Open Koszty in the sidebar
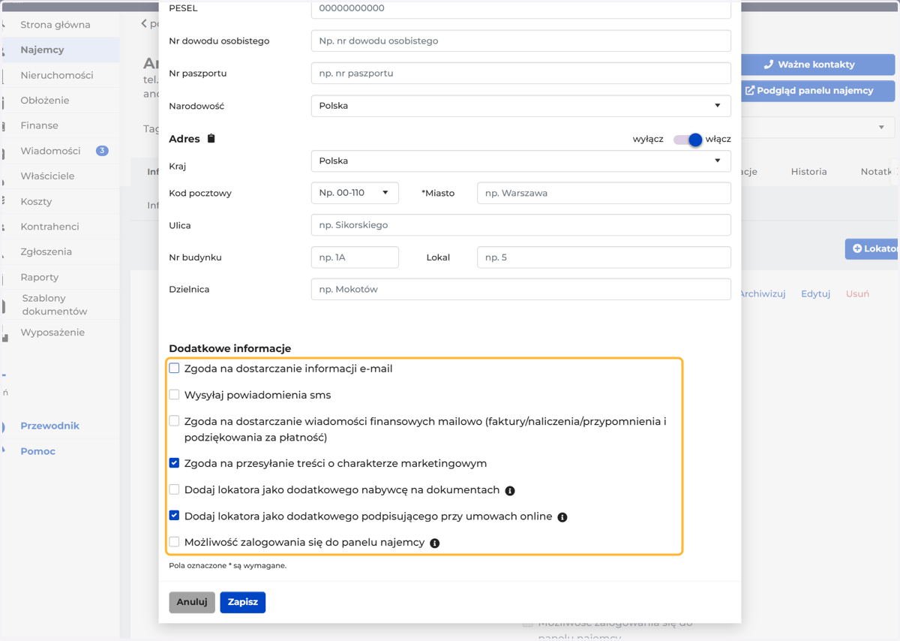The image size is (900, 641). (x=36, y=201)
